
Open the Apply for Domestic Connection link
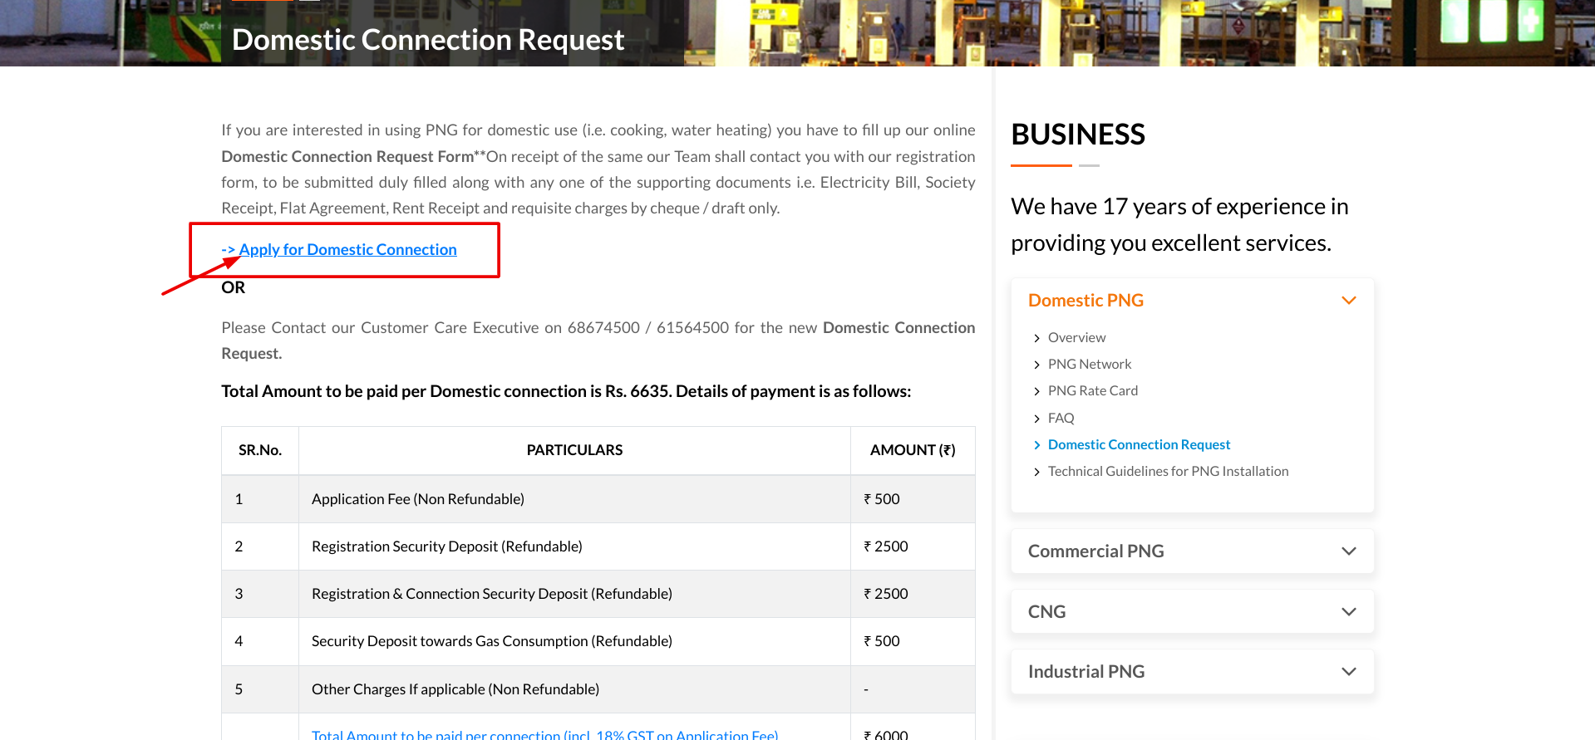tap(347, 250)
